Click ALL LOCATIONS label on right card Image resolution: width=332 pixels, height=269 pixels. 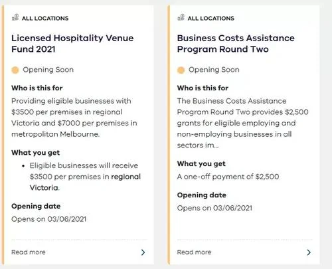[x=211, y=19]
